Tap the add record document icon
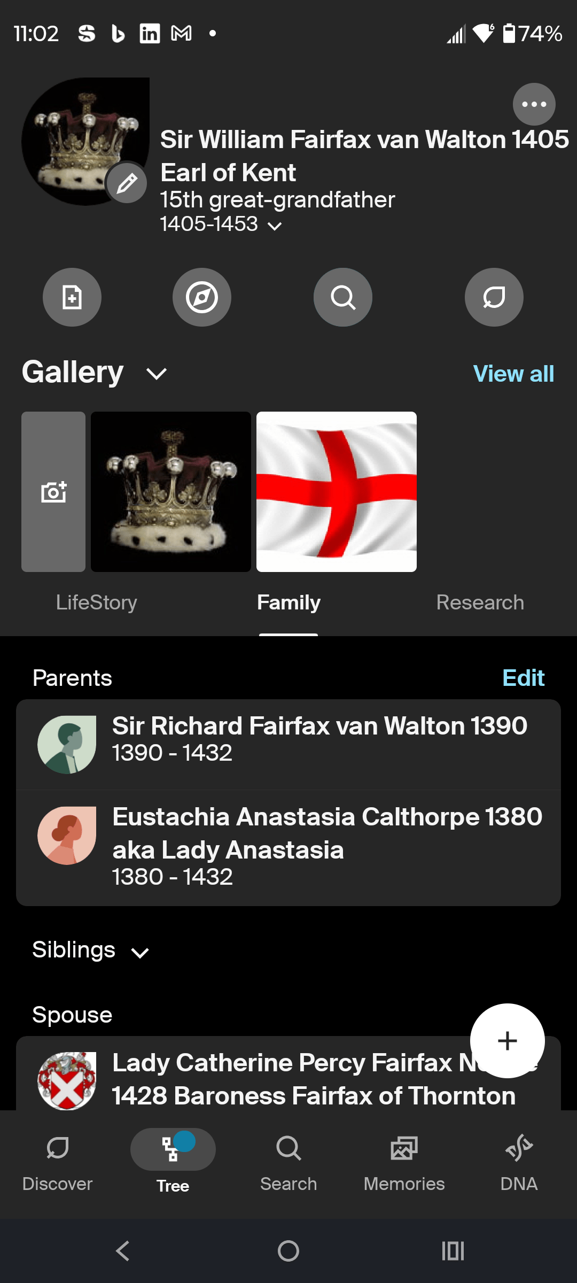The width and height of the screenshot is (577, 1283). pos(72,297)
